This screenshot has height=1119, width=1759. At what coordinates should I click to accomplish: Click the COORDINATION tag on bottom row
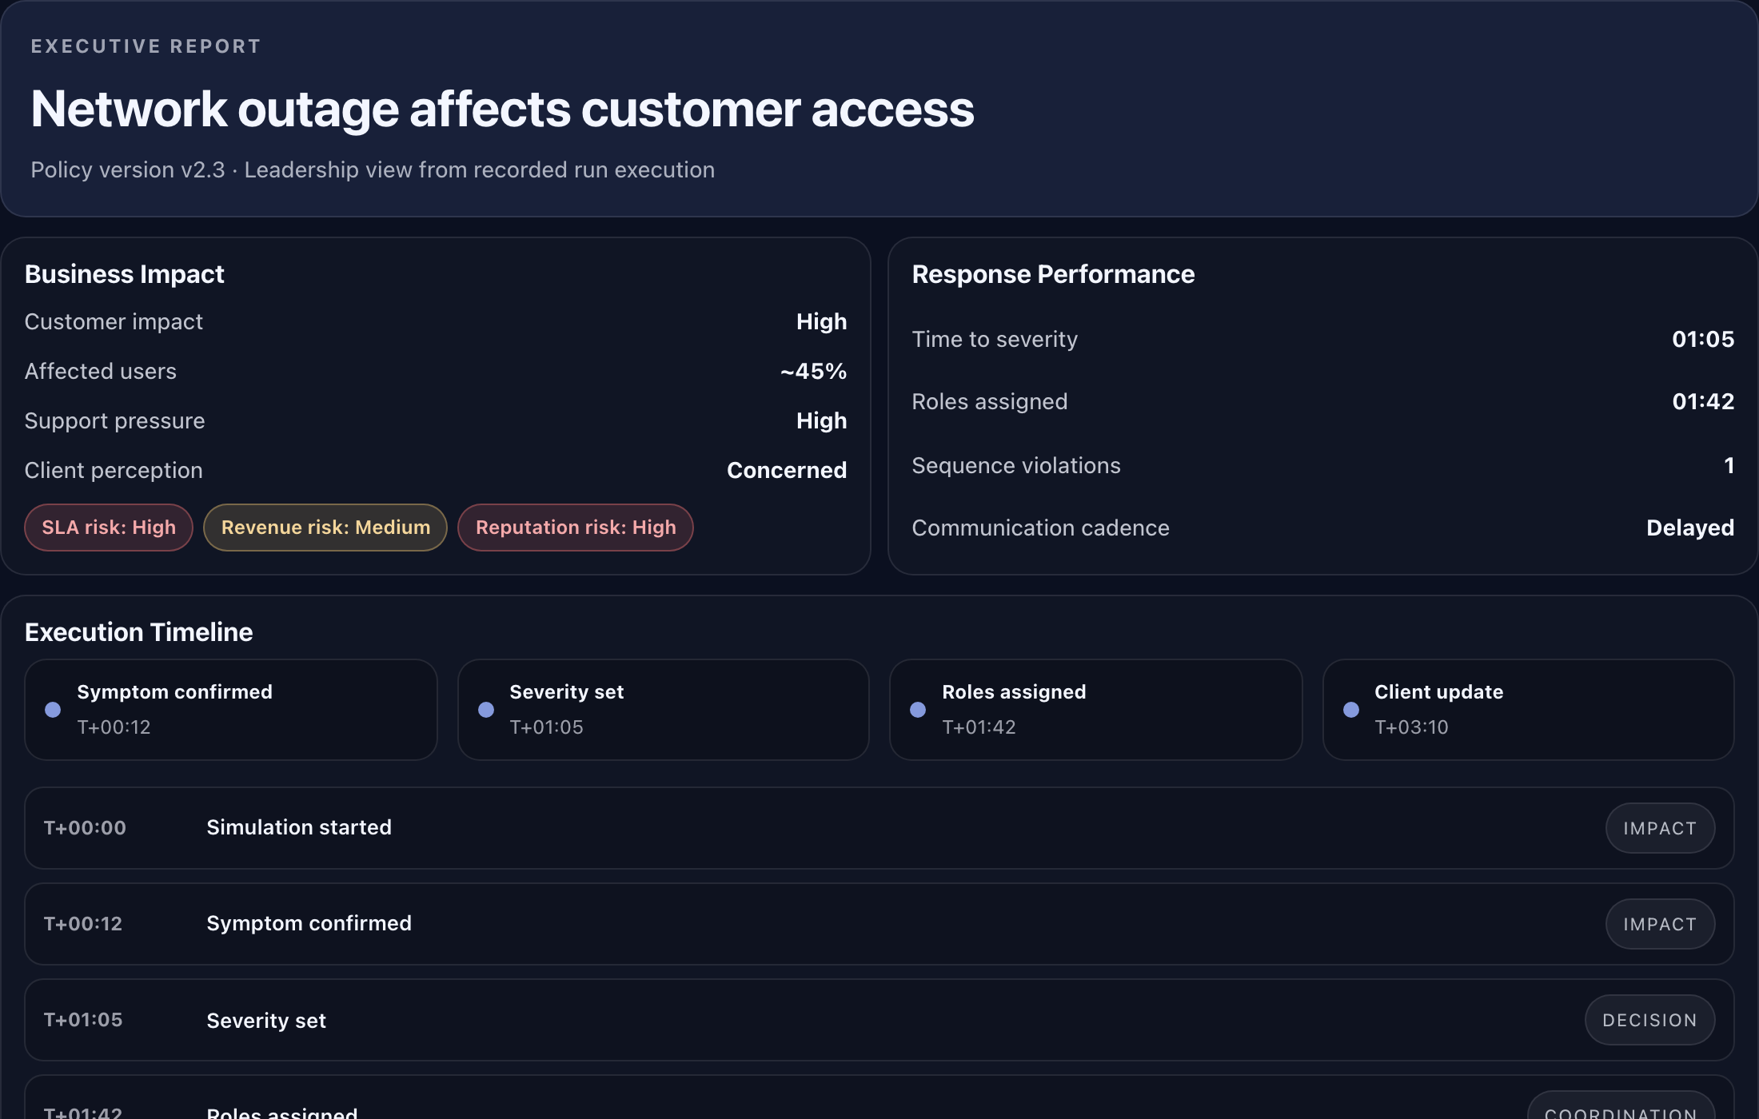coord(1621,1109)
